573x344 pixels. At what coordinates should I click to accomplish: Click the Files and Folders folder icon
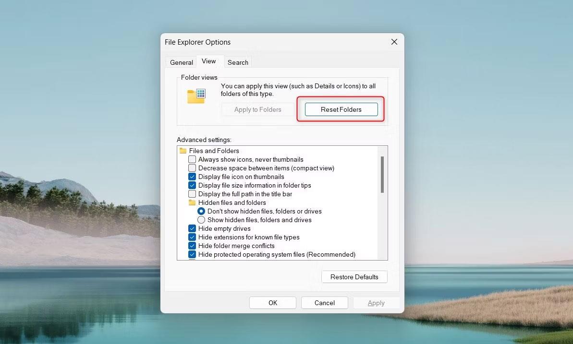[x=183, y=151]
